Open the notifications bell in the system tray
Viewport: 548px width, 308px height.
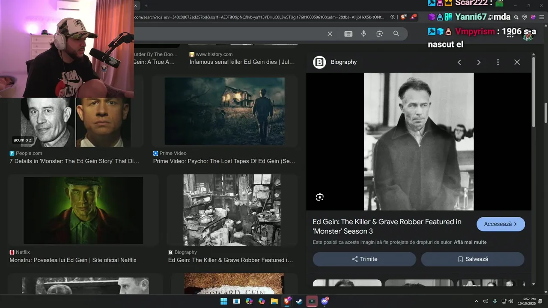[x=540, y=301]
